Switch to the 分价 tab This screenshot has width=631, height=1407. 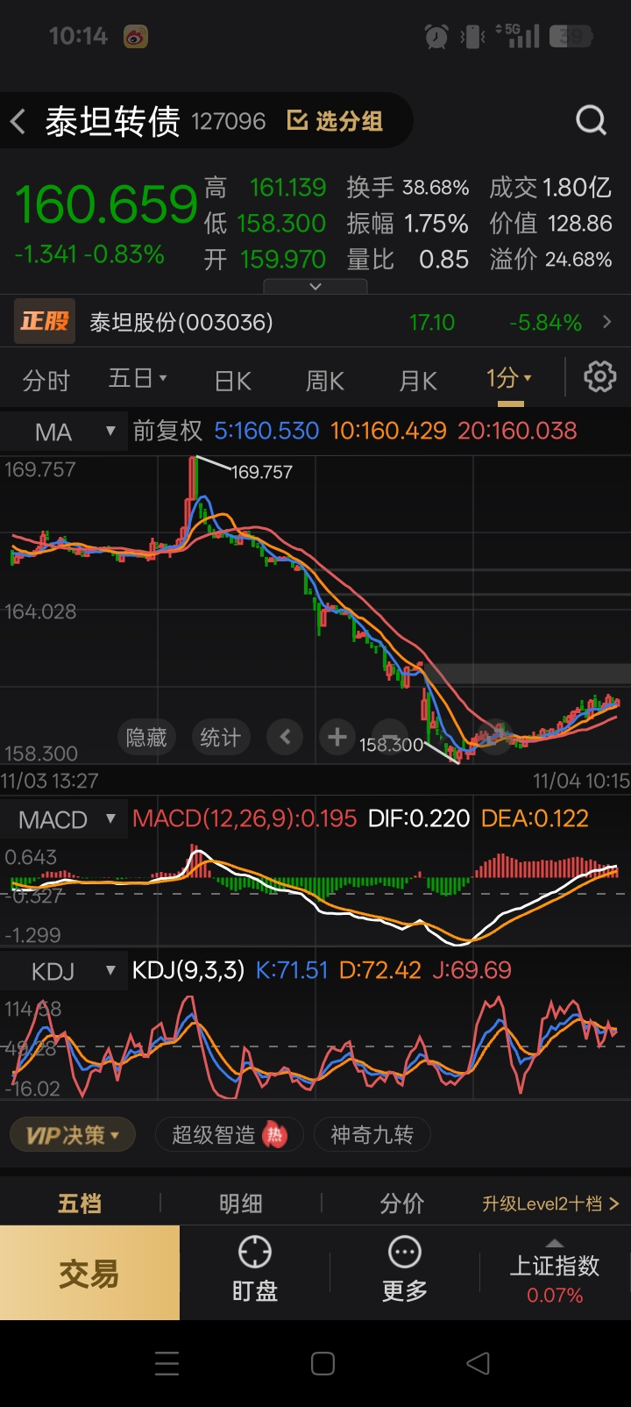click(x=402, y=1203)
